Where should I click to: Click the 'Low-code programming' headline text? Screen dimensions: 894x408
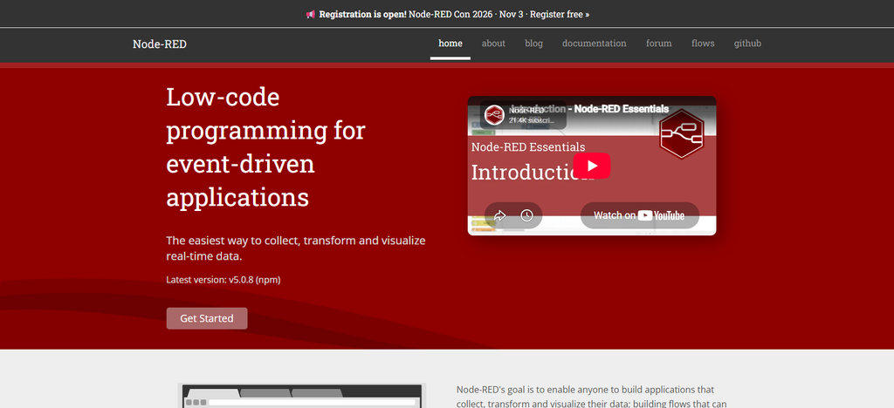(x=265, y=147)
